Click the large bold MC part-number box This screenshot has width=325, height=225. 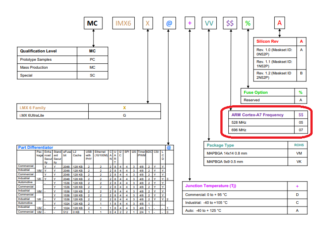click(93, 23)
